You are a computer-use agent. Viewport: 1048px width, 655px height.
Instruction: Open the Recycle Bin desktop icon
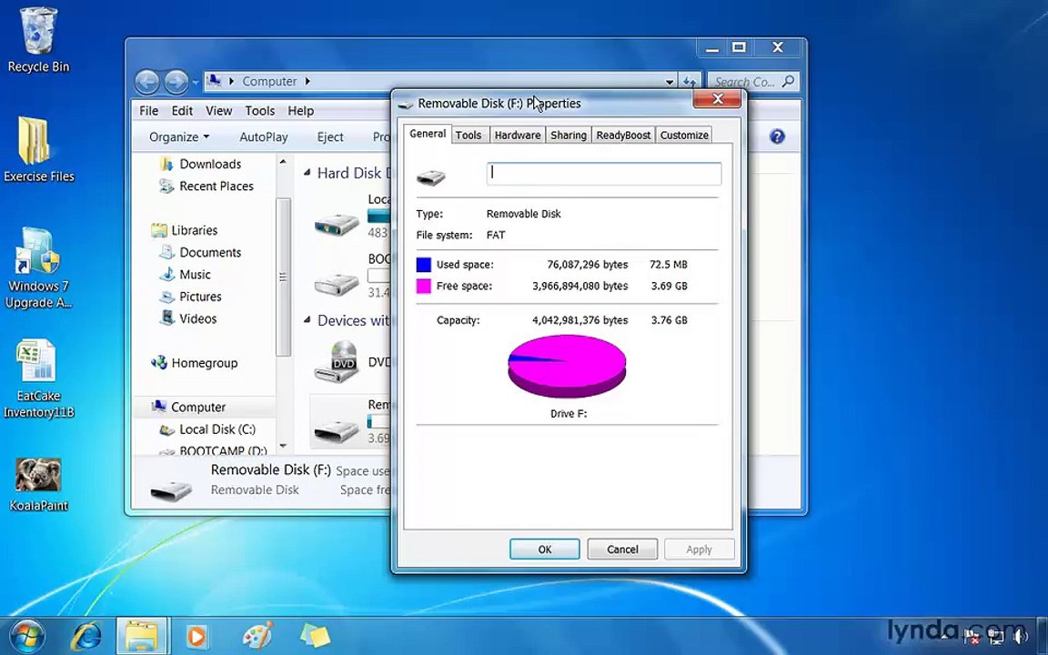(x=38, y=39)
